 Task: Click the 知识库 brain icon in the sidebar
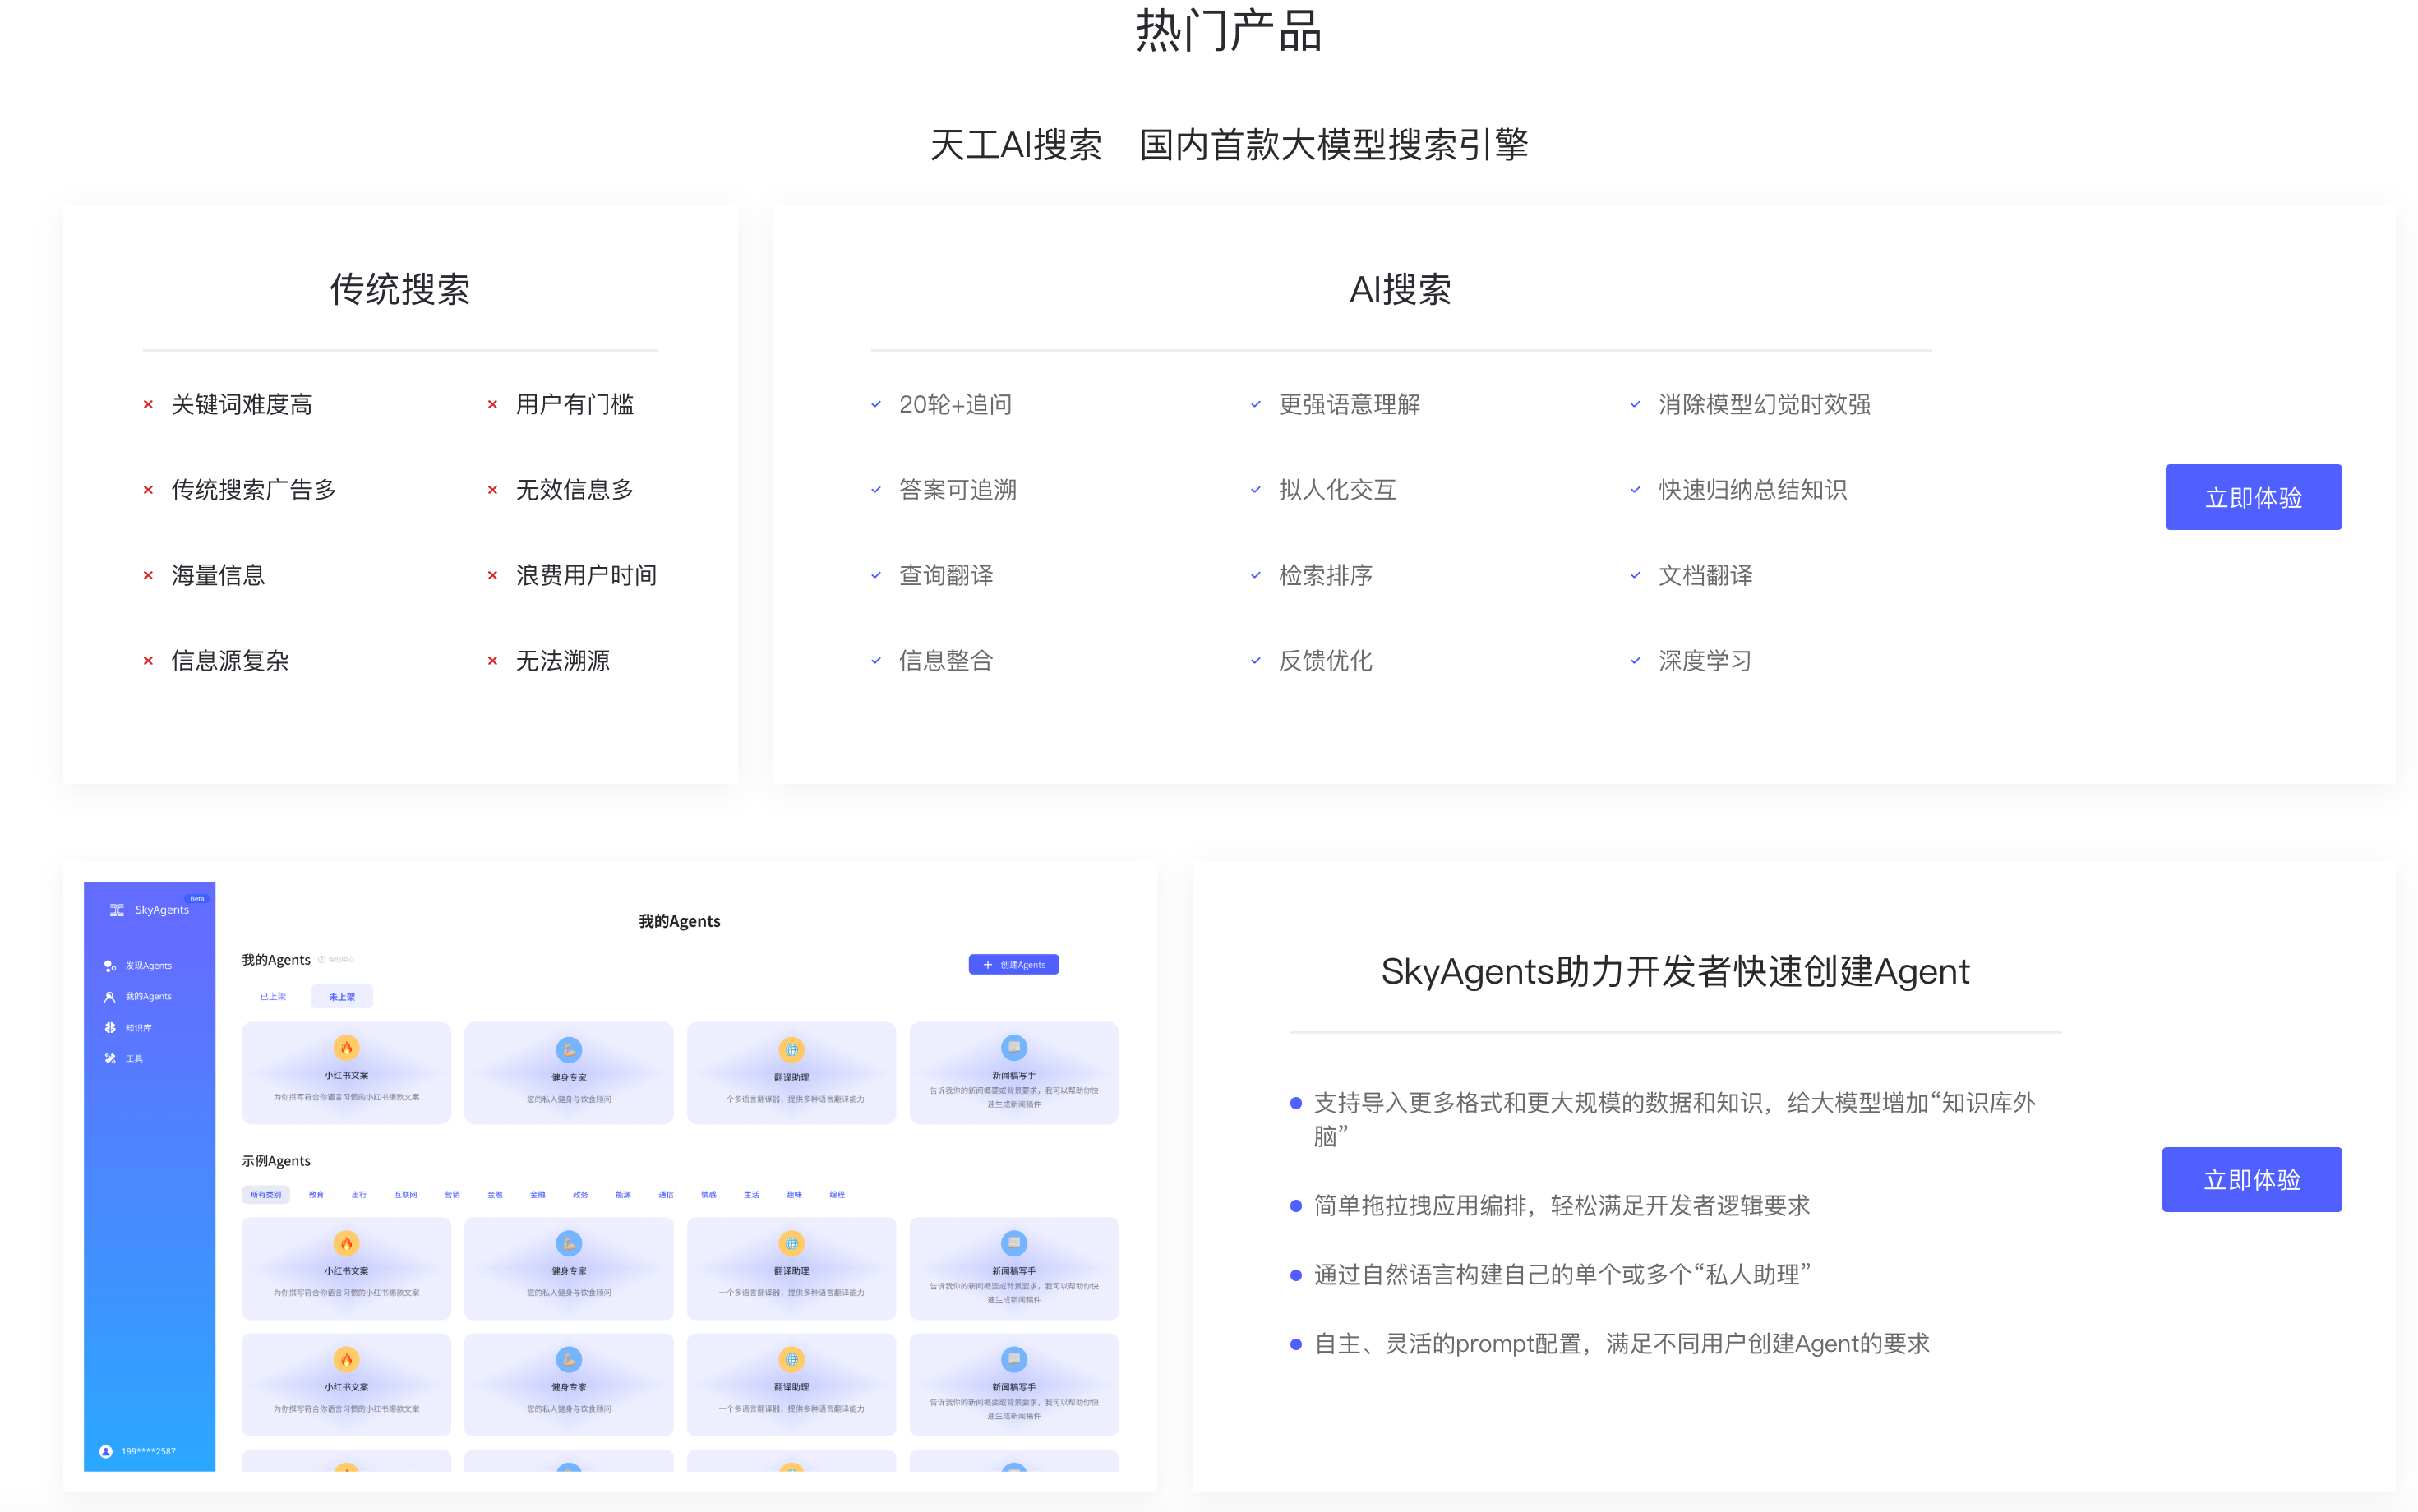110,1028
